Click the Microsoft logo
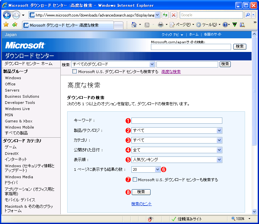259x224 pixels. (x=25, y=45)
